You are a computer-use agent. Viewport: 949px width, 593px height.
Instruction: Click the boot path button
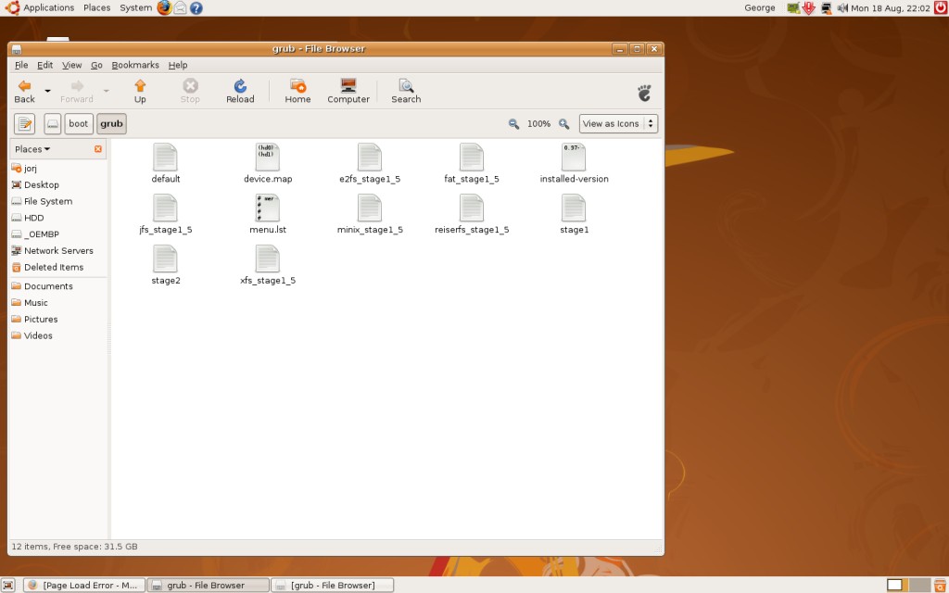tap(79, 124)
